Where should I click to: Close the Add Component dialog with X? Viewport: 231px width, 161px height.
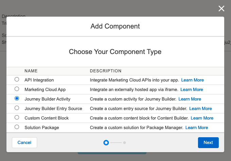221,9
